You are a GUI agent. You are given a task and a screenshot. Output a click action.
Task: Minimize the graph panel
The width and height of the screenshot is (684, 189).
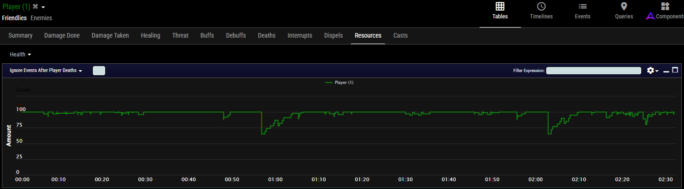pos(666,71)
